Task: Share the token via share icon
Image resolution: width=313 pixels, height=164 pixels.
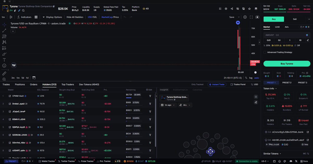Action: [x=232, y=9]
